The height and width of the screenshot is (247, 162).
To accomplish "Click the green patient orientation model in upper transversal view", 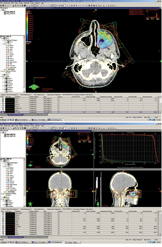I will point(34,87).
